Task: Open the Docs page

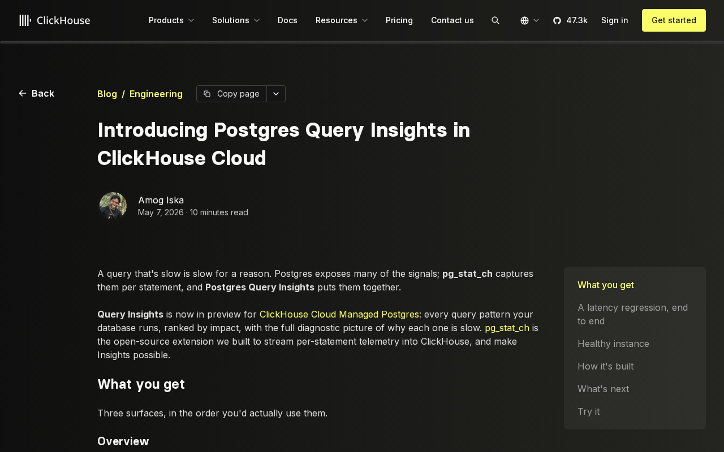Action: [287, 20]
